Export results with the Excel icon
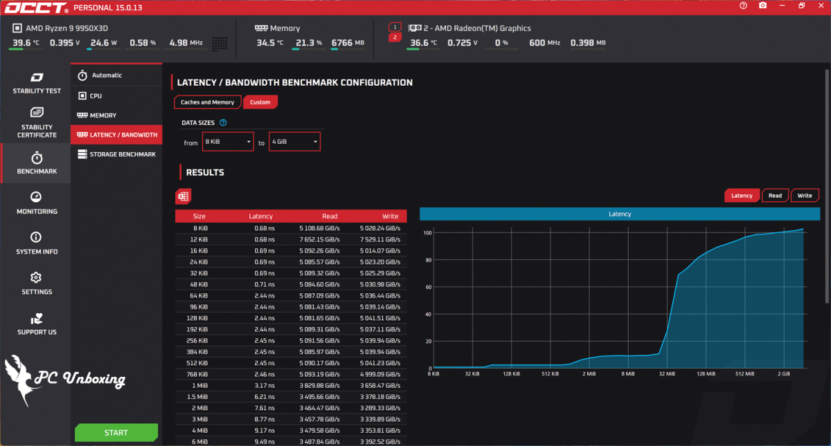 183,196
